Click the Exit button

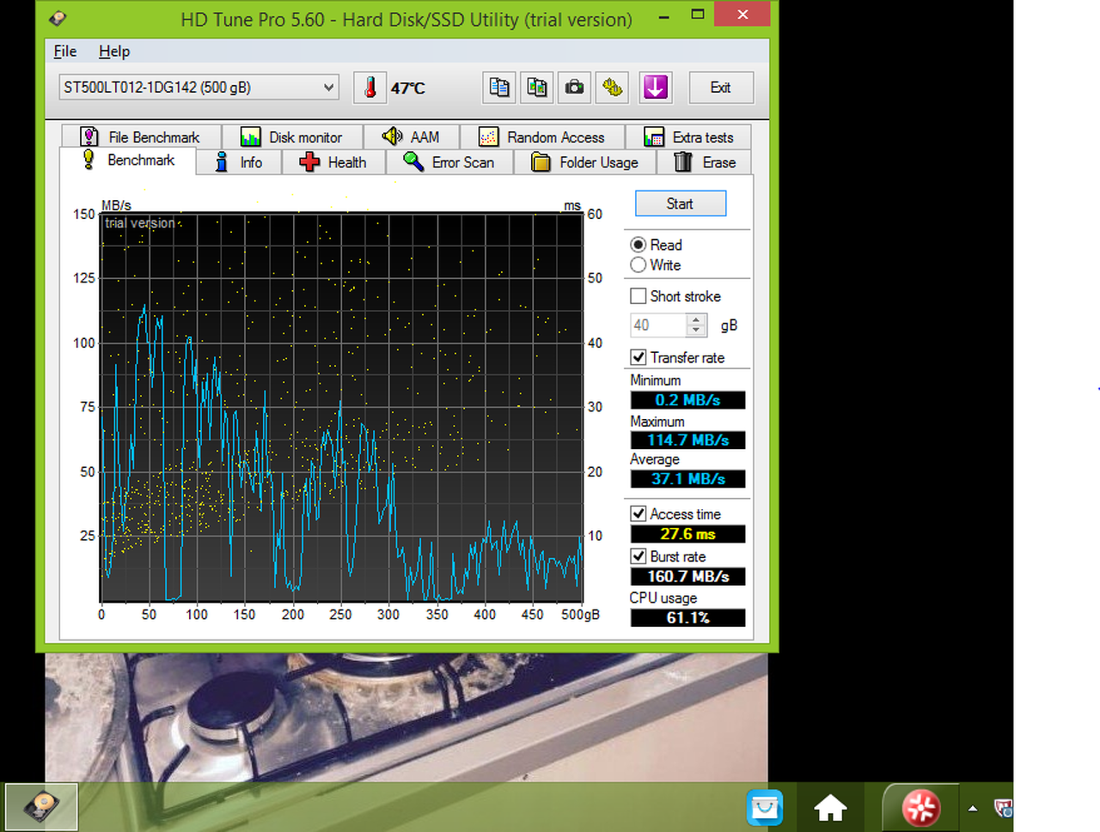[x=721, y=88]
